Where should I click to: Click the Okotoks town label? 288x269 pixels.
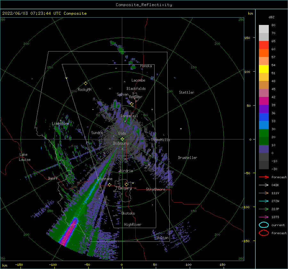coord(128,213)
